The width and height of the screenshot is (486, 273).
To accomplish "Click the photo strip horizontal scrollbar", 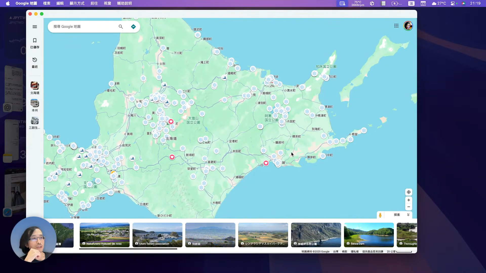I will point(128,249).
